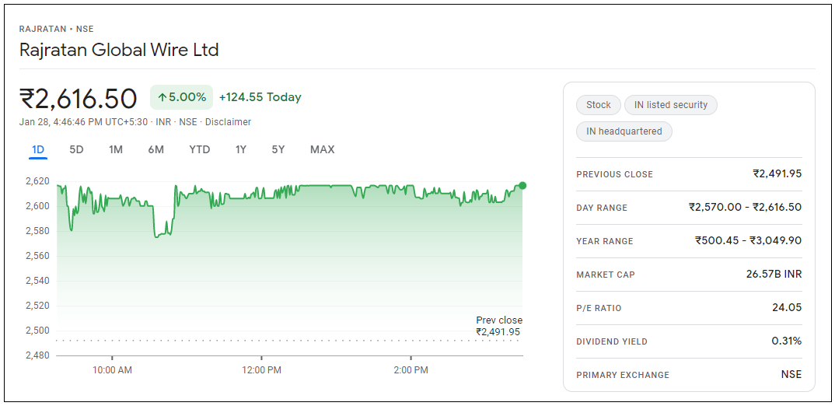Click the previous close value ₹2,491.95 in the stats panel

pos(777,173)
